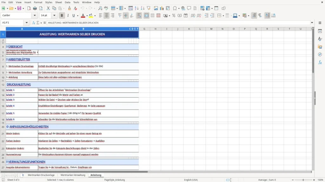Toggle center horizontal alignment
This screenshot has height=182, width=325.
tap(107, 15)
